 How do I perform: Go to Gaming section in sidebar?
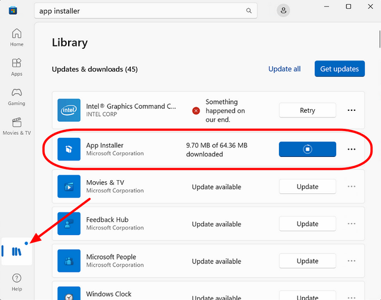click(17, 97)
